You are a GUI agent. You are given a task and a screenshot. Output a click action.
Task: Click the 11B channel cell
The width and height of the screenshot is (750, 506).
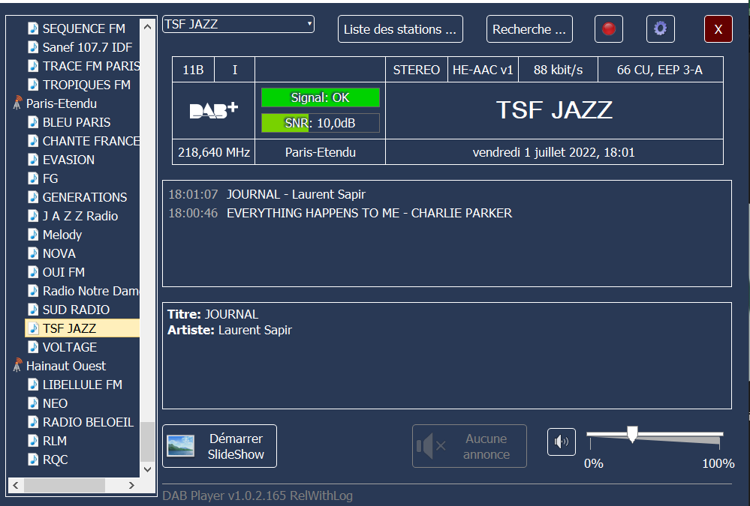pos(193,70)
